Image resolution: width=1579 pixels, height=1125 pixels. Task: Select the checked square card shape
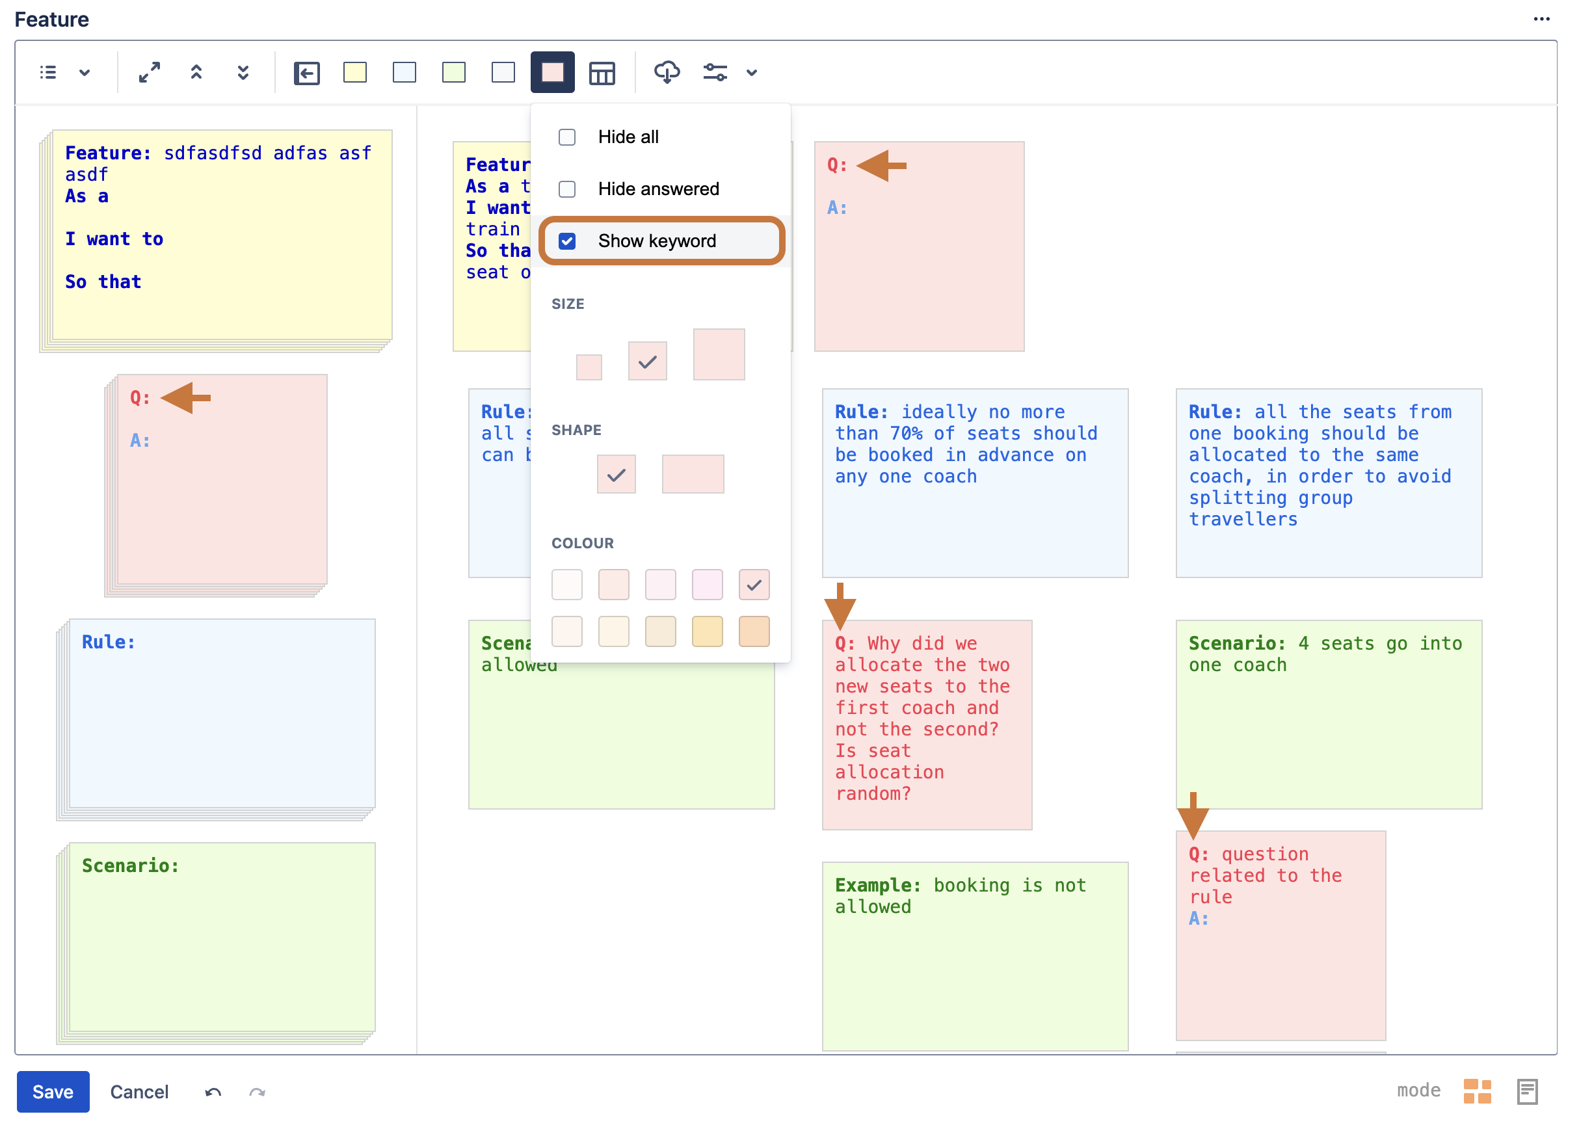(x=617, y=475)
